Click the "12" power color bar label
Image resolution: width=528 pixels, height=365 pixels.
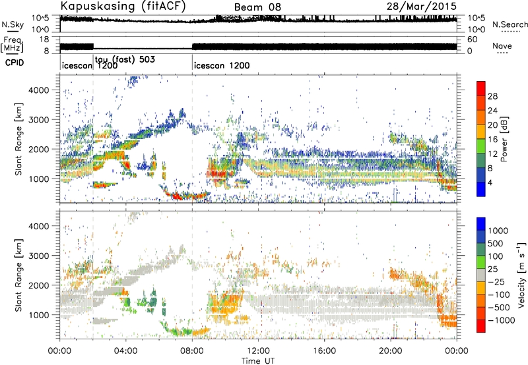[492, 154]
